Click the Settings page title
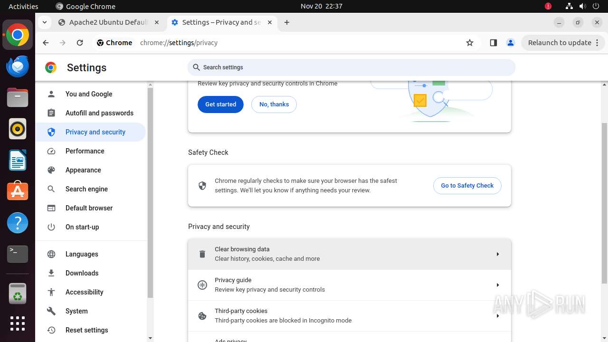The width and height of the screenshot is (608, 342). [86, 67]
